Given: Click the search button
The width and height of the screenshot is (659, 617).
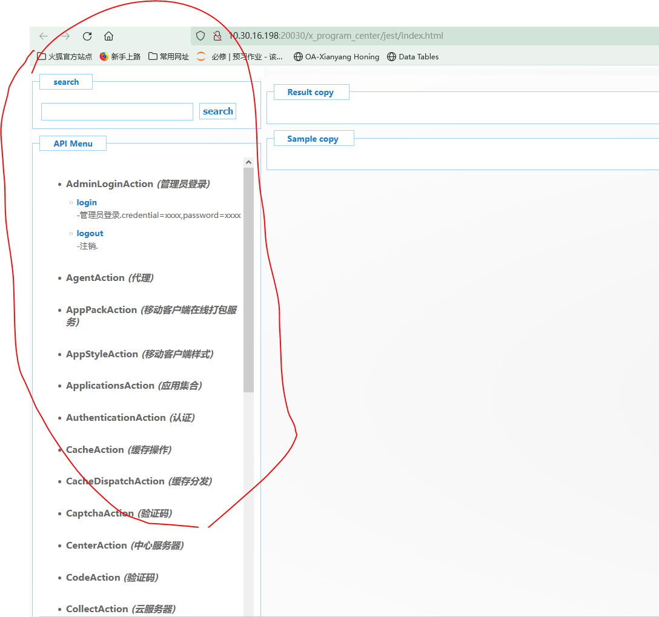Looking at the screenshot, I should (x=217, y=111).
